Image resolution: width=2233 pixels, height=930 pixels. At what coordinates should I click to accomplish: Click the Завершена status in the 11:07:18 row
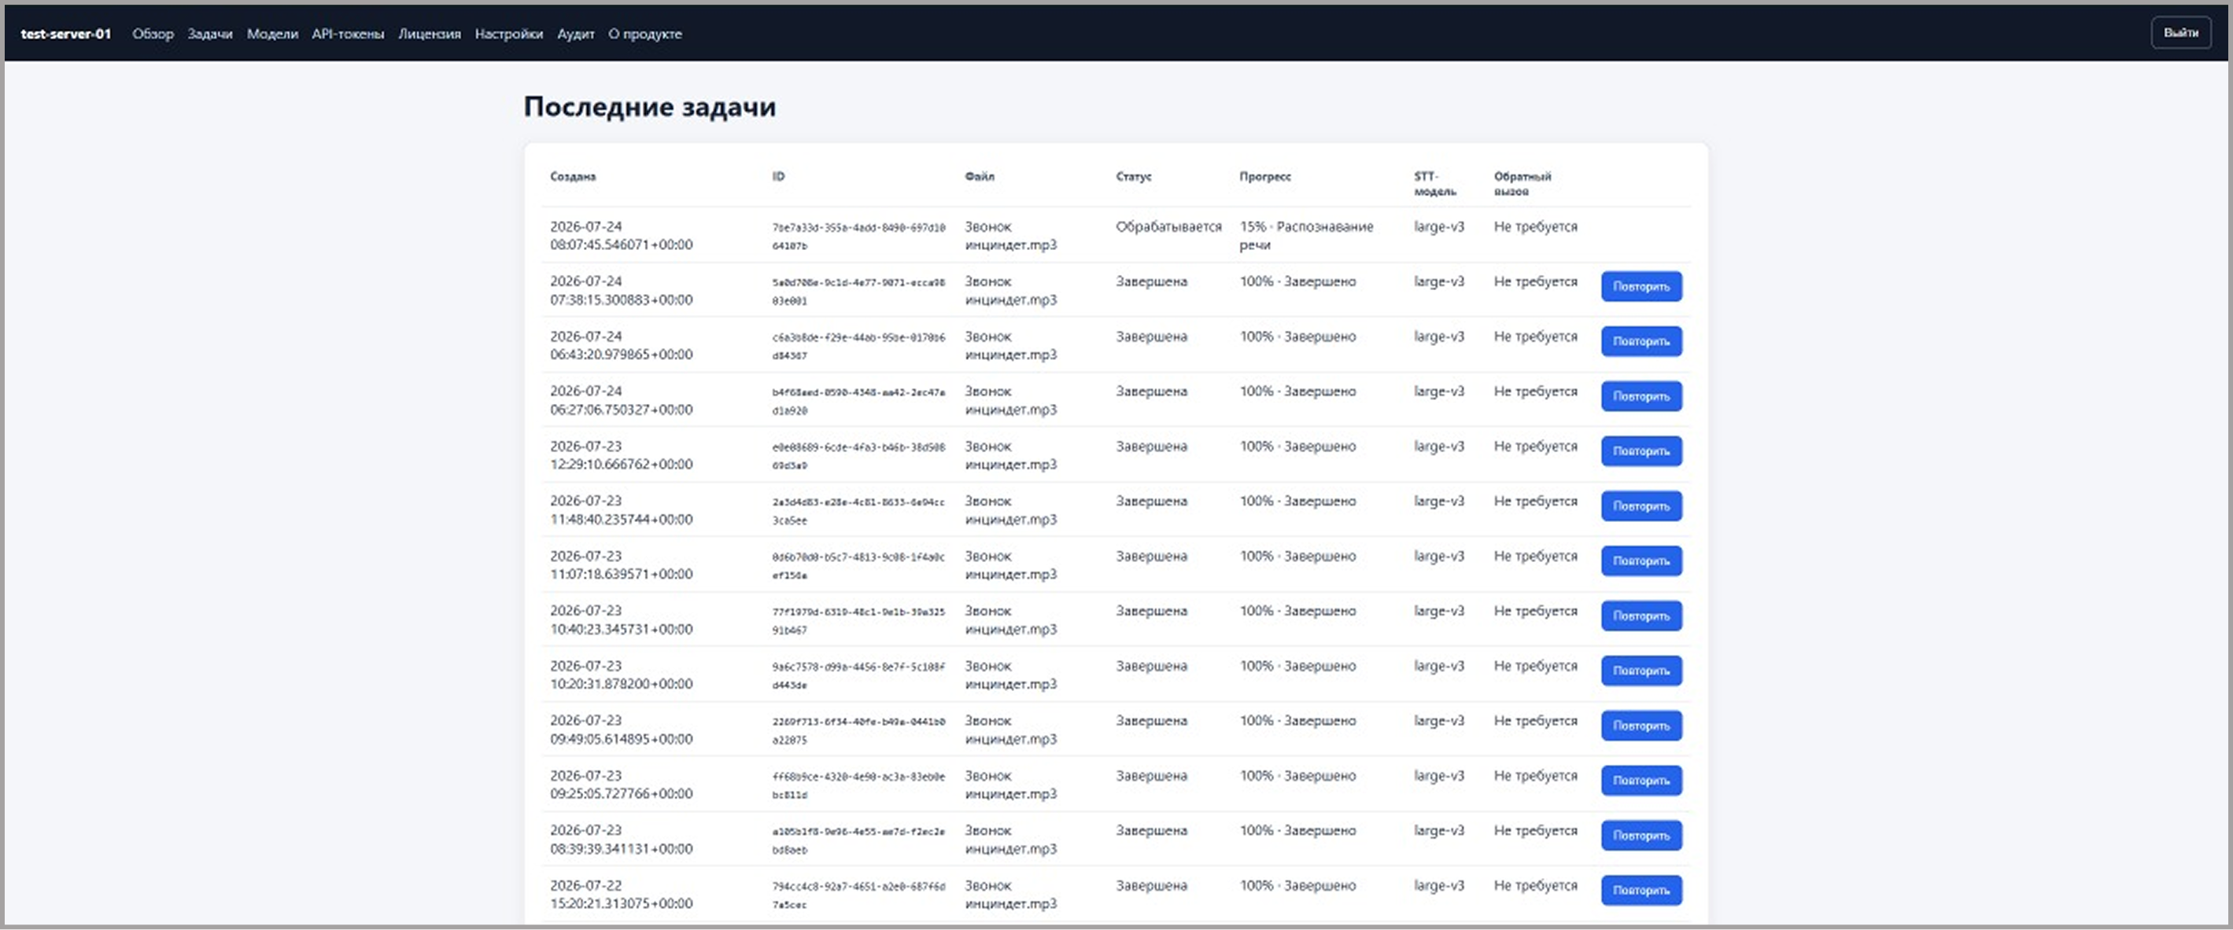click(1151, 556)
